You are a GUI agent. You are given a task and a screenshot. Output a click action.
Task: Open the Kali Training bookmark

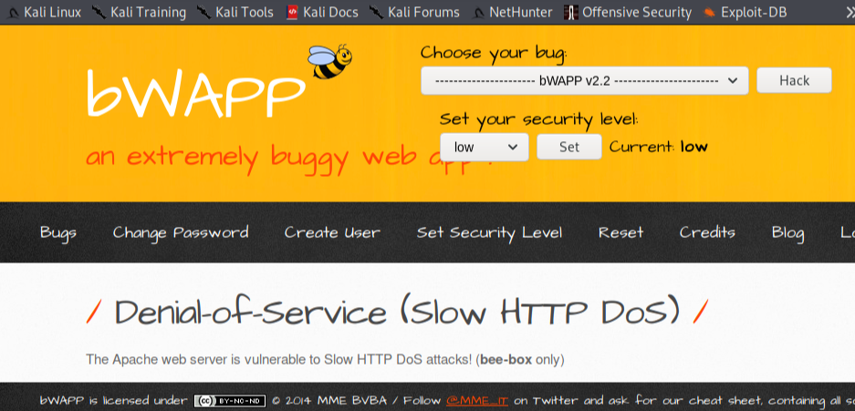click(139, 12)
